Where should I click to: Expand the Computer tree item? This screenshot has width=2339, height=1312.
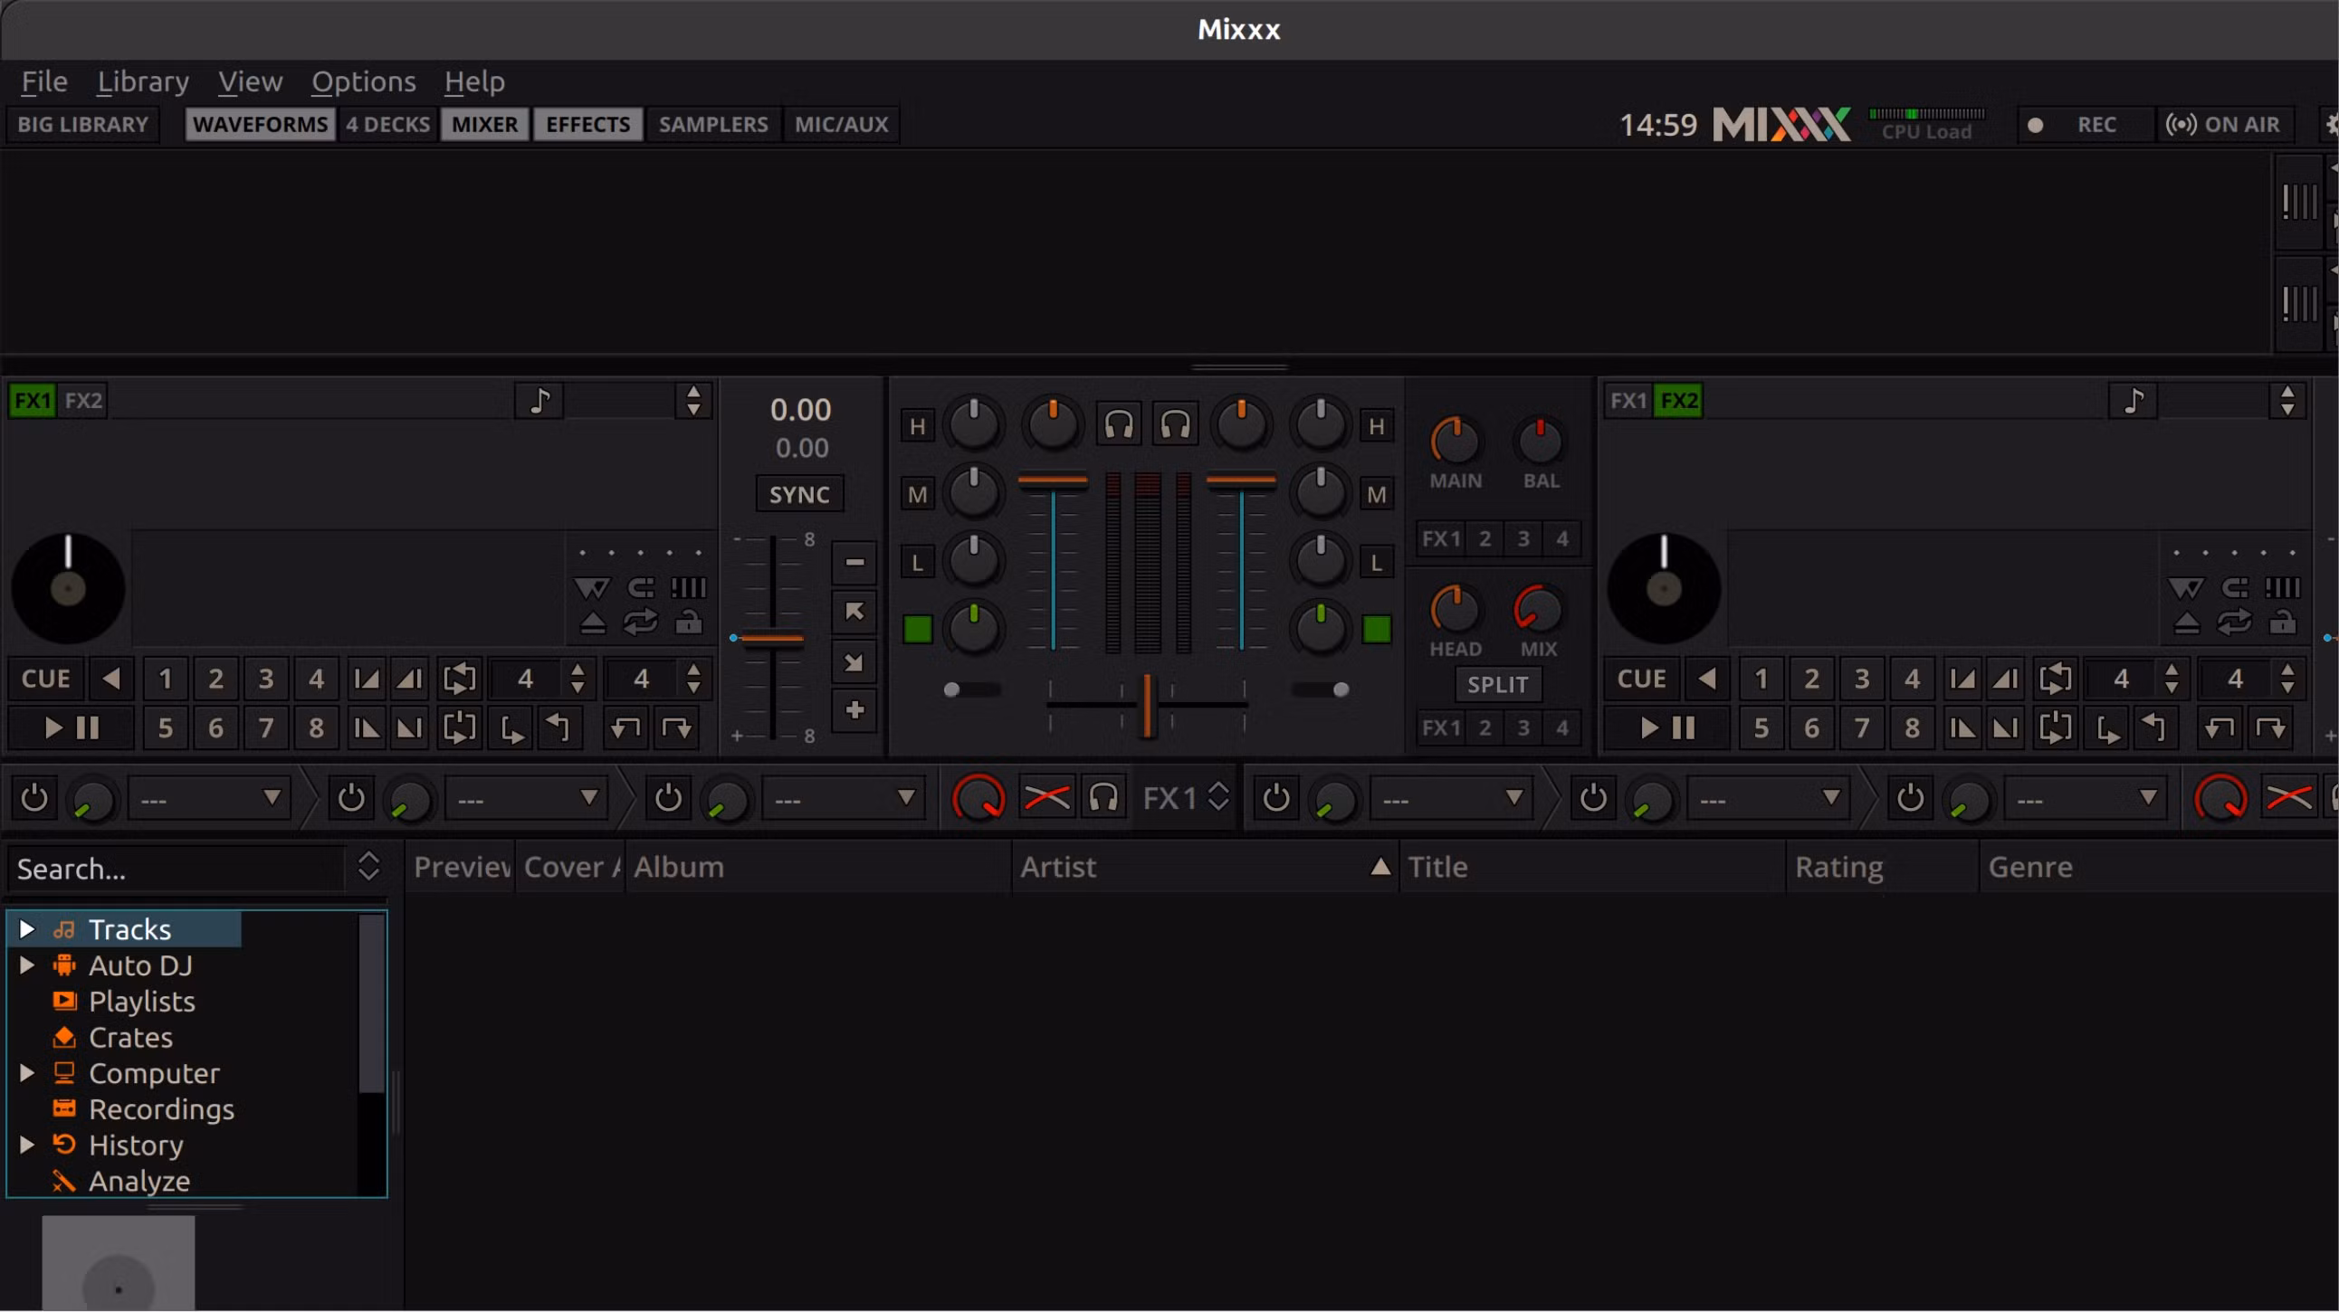[x=27, y=1072]
